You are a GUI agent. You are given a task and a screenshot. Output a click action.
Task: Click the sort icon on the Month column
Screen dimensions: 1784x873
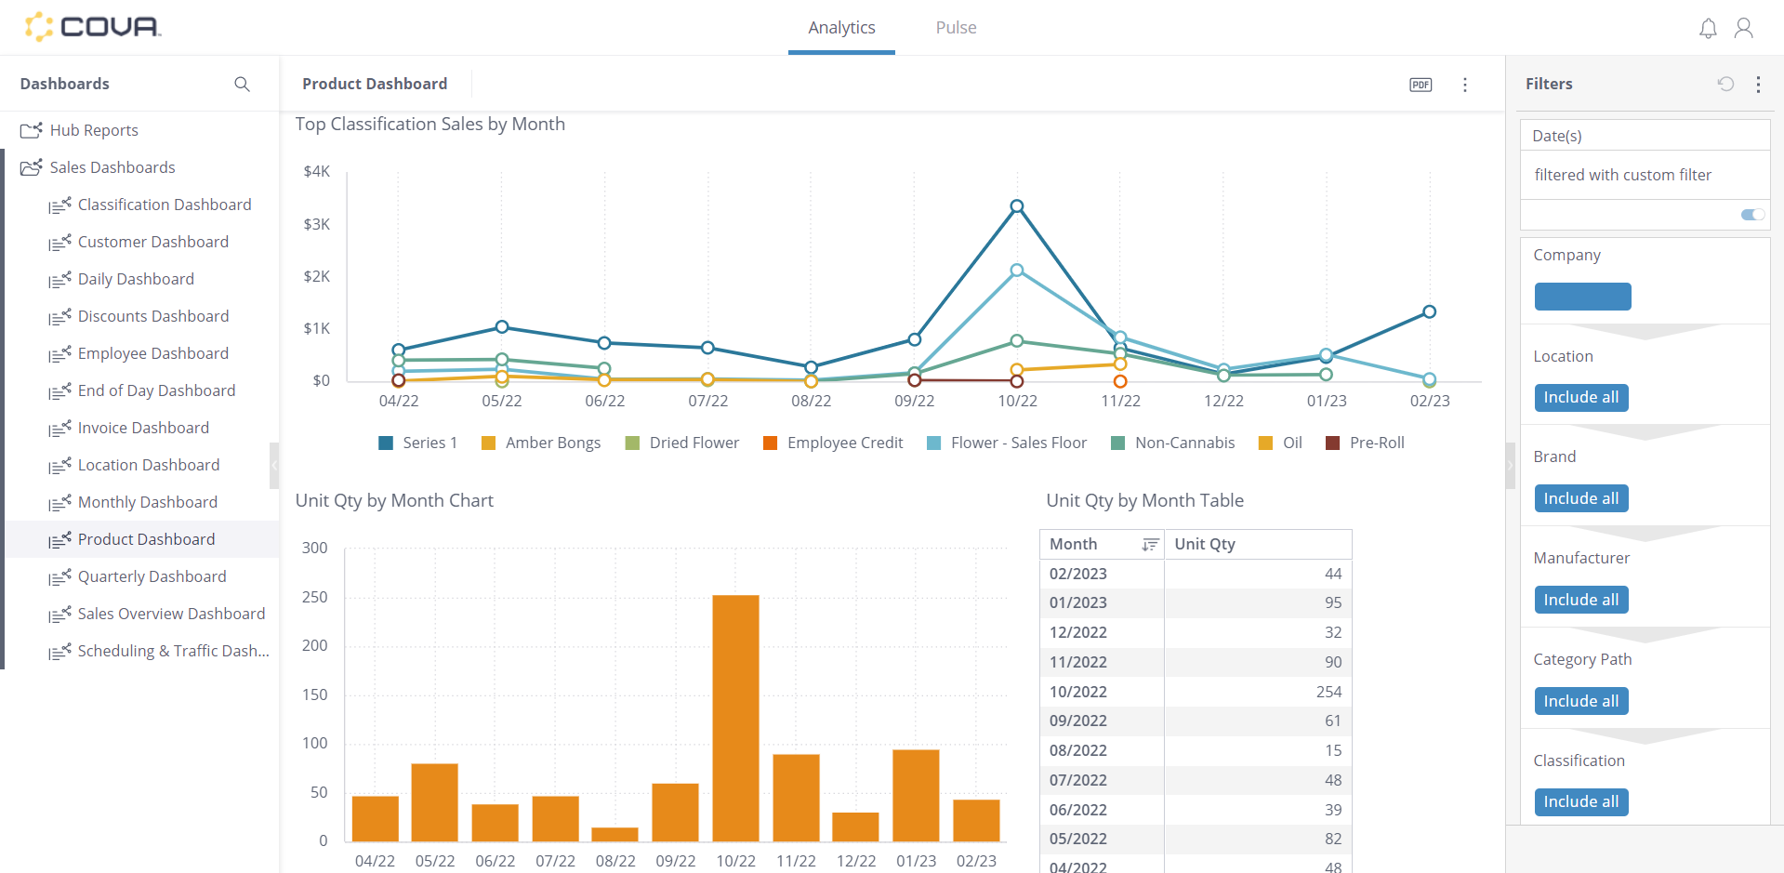pyautogui.click(x=1150, y=544)
